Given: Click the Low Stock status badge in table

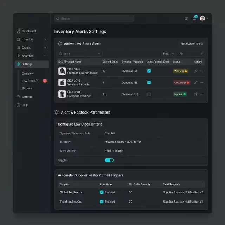Looking at the screenshot, I should 182,83.
